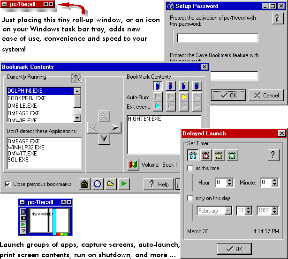
Task: Select the third book bookmark icon
Action: 184,86
